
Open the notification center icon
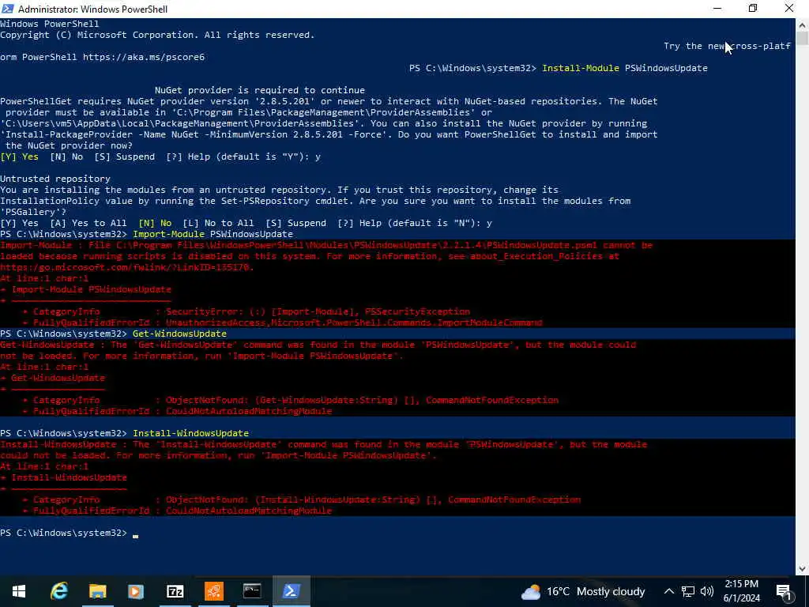tap(784, 591)
